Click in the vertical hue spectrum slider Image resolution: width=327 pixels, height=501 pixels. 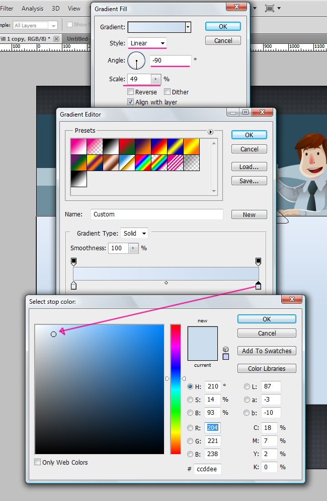175,388
